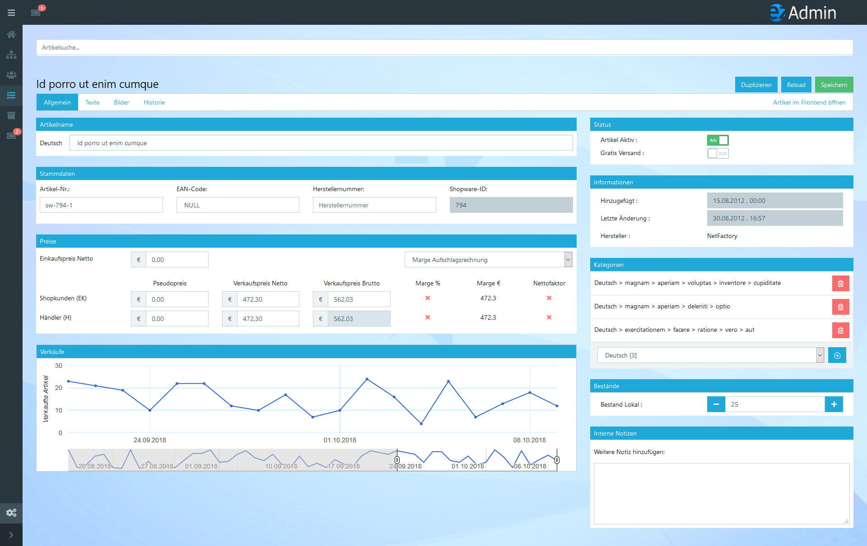Click the Bestand Lokal quantity field

coord(775,404)
